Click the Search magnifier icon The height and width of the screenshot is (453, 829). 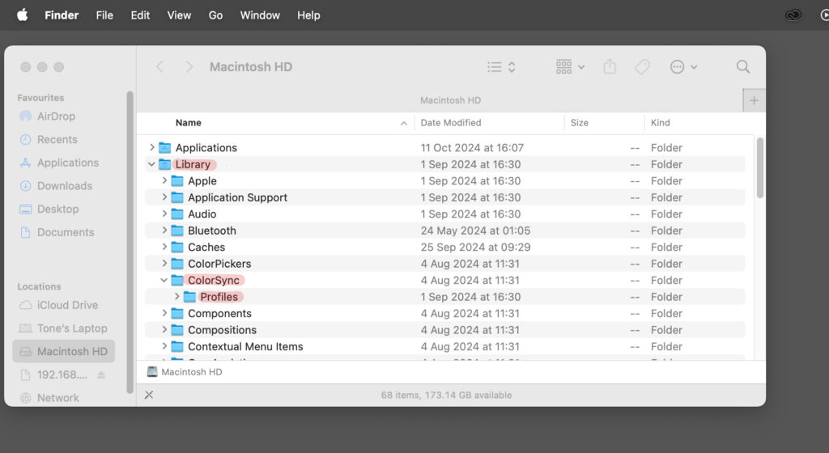click(x=743, y=66)
